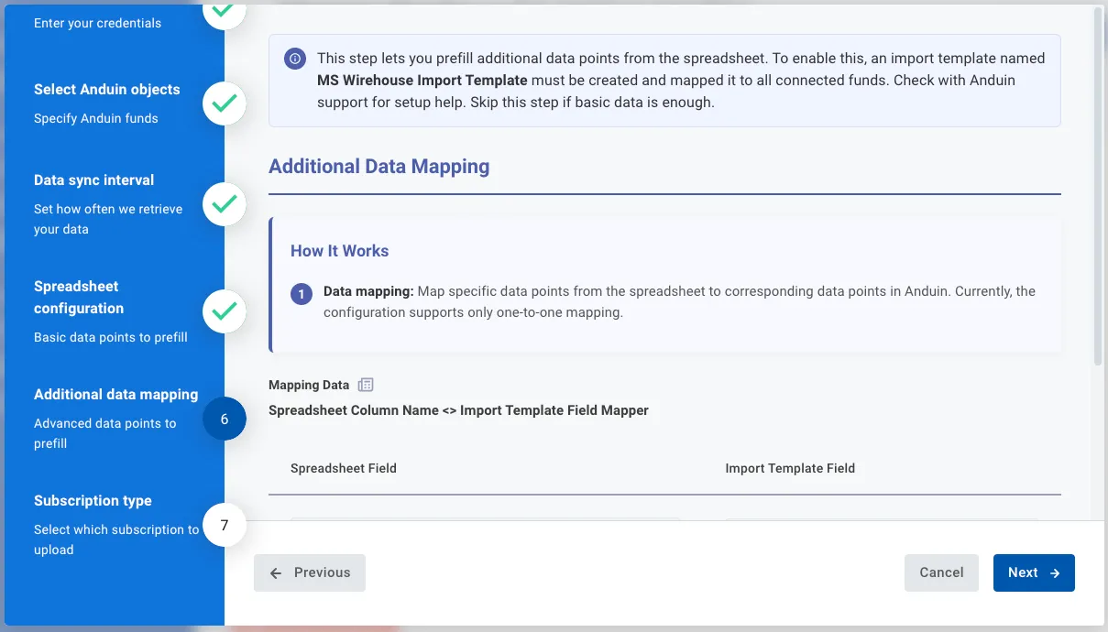Click the Mapping Data label
1108x632 pixels.
pos(309,385)
